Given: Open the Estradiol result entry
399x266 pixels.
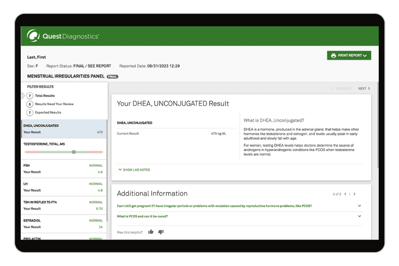Looking at the screenshot, I should coord(63,224).
